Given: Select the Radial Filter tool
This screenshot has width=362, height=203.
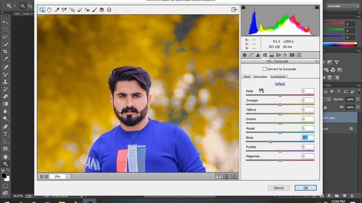Looking at the screenshot, I should pos(109,10).
